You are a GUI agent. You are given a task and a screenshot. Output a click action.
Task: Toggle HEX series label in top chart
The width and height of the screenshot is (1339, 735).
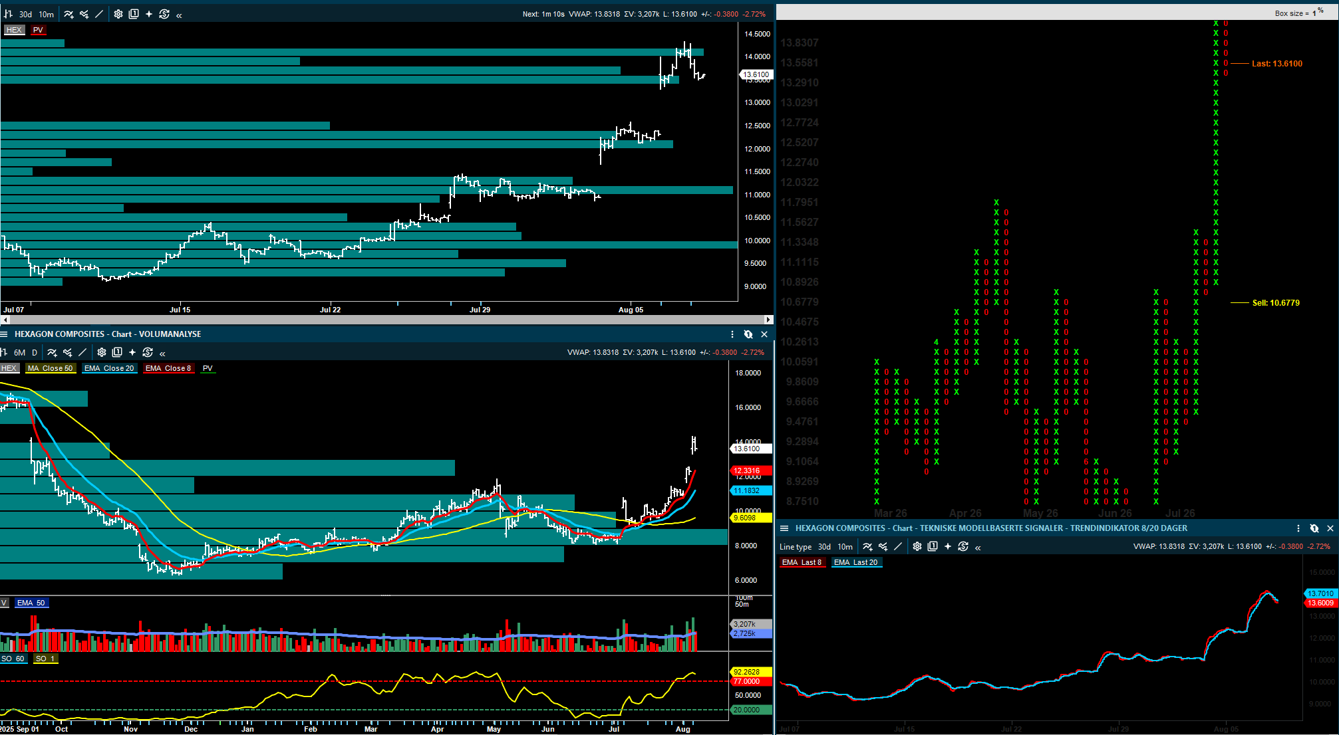pos(14,30)
